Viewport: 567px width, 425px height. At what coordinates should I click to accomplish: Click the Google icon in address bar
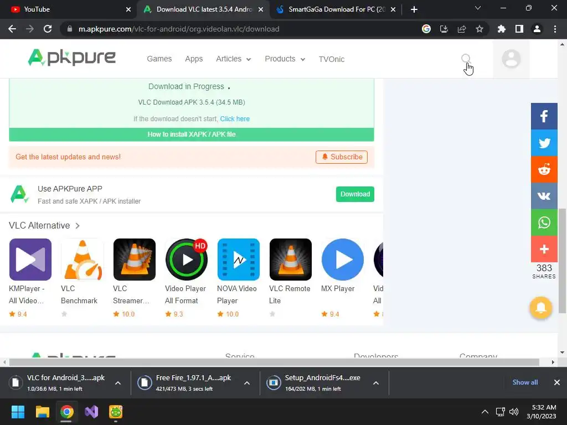[426, 29]
